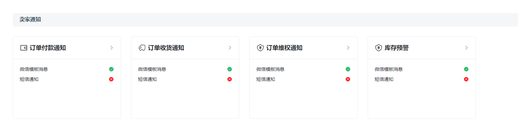Click the shield icon beside 库存预警
Image resolution: width=518 pixels, height=125 pixels.
378,48
